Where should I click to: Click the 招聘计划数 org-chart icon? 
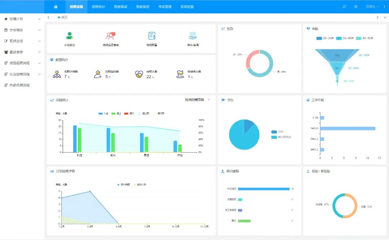point(57,74)
